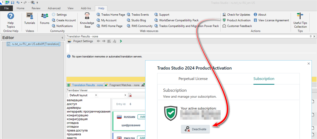Open the Support web resource
The image size is (317, 139).
(162, 15)
